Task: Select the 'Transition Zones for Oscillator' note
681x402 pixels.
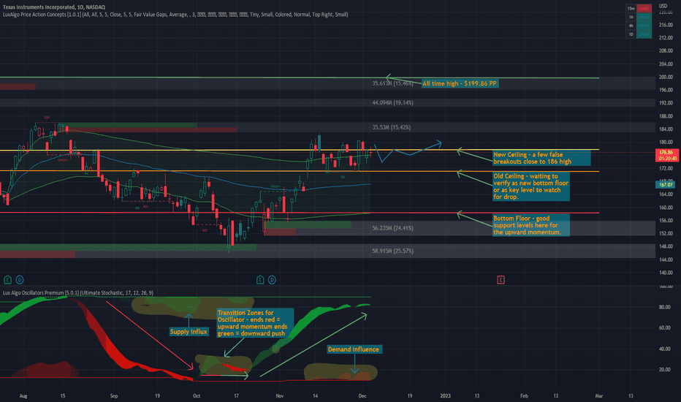Action: (x=255, y=323)
